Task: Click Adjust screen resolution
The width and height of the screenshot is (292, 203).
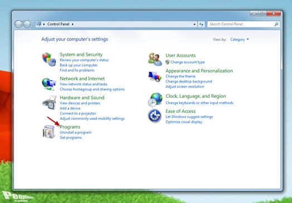Action: pos(185,87)
